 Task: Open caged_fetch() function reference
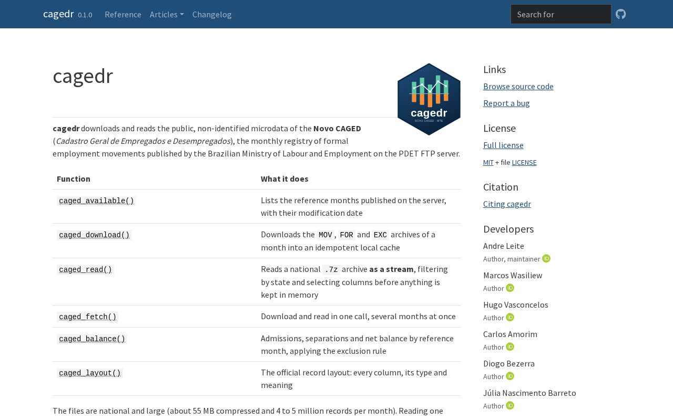pyautogui.click(x=88, y=317)
